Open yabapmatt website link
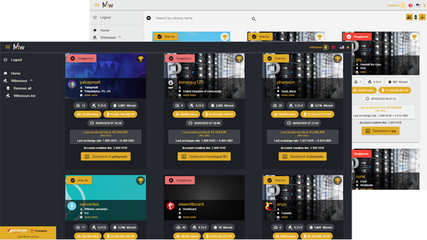Screen dimensions: 427x240 tap(91, 95)
